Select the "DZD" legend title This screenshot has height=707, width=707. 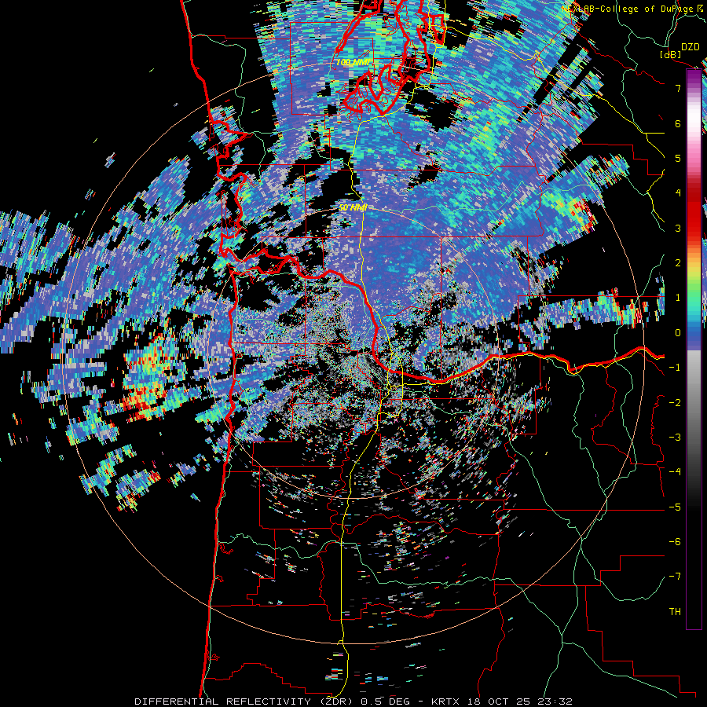[690, 46]
